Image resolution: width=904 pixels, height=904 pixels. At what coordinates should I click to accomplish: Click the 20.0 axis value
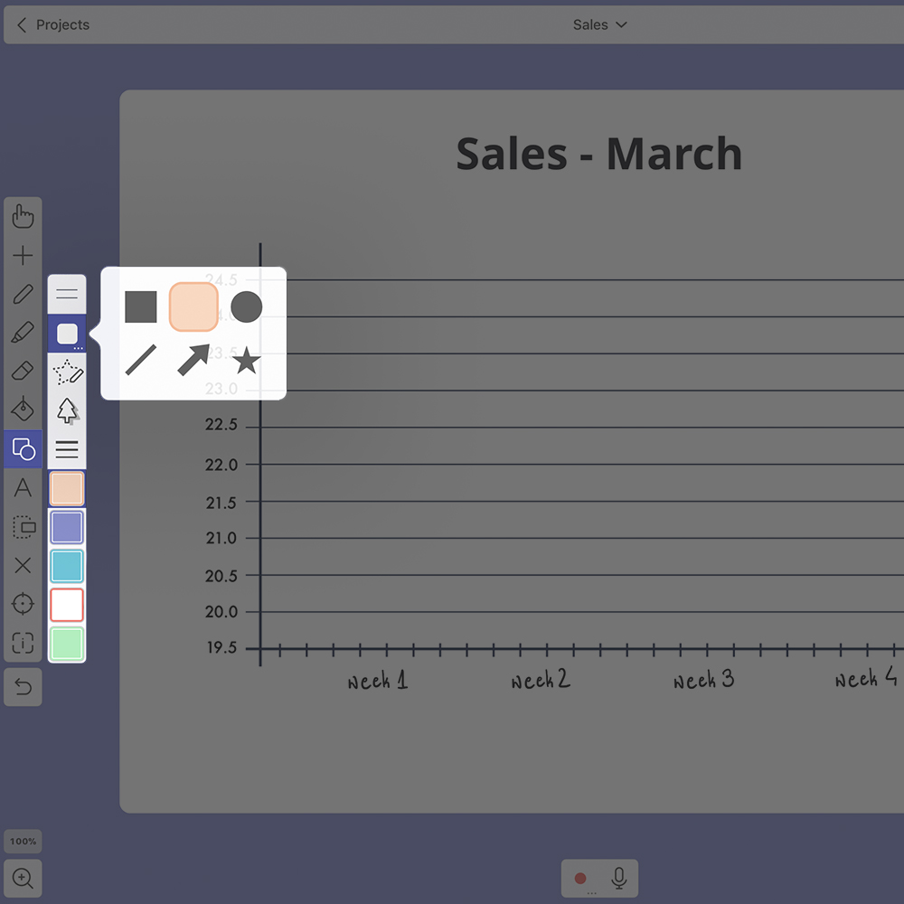coord(221,612)
